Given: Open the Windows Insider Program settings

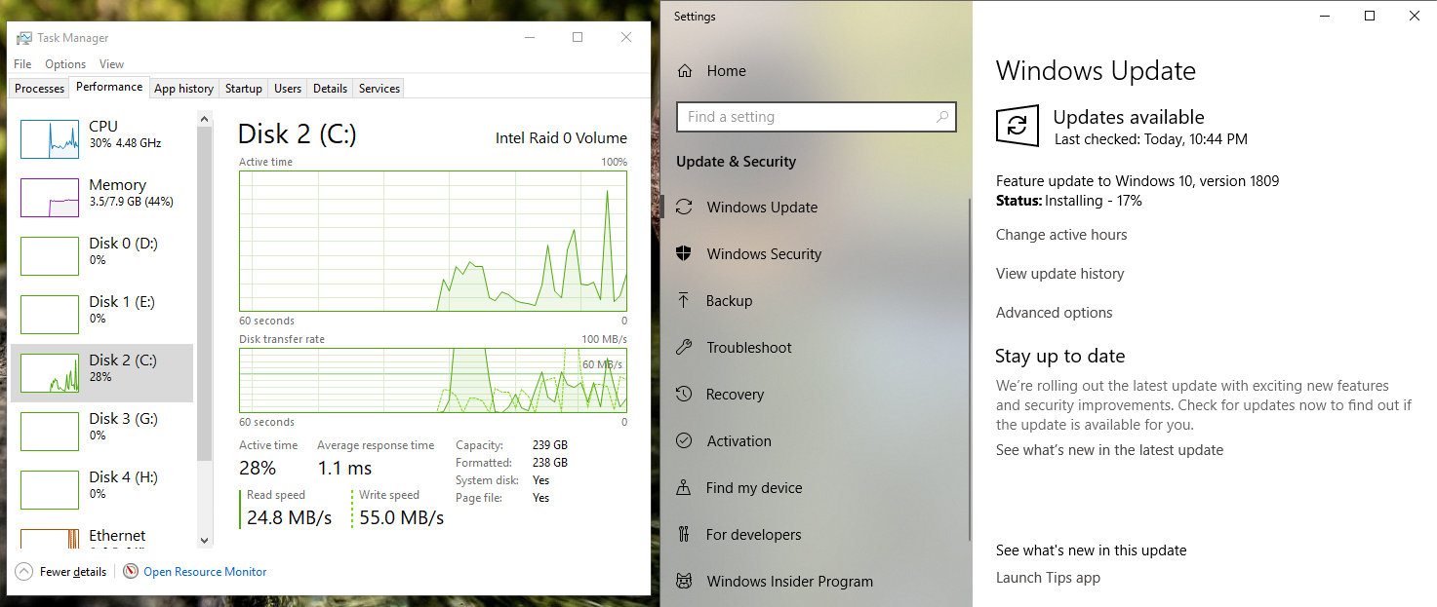Looking at the screenshot, I should pos(790,581).
